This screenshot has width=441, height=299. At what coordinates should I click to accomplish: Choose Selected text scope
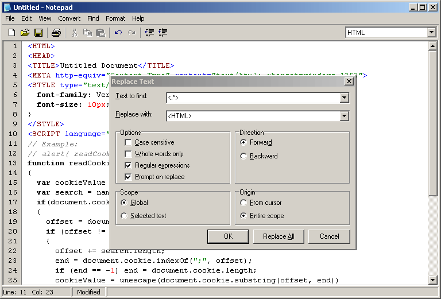pos(124,216)
